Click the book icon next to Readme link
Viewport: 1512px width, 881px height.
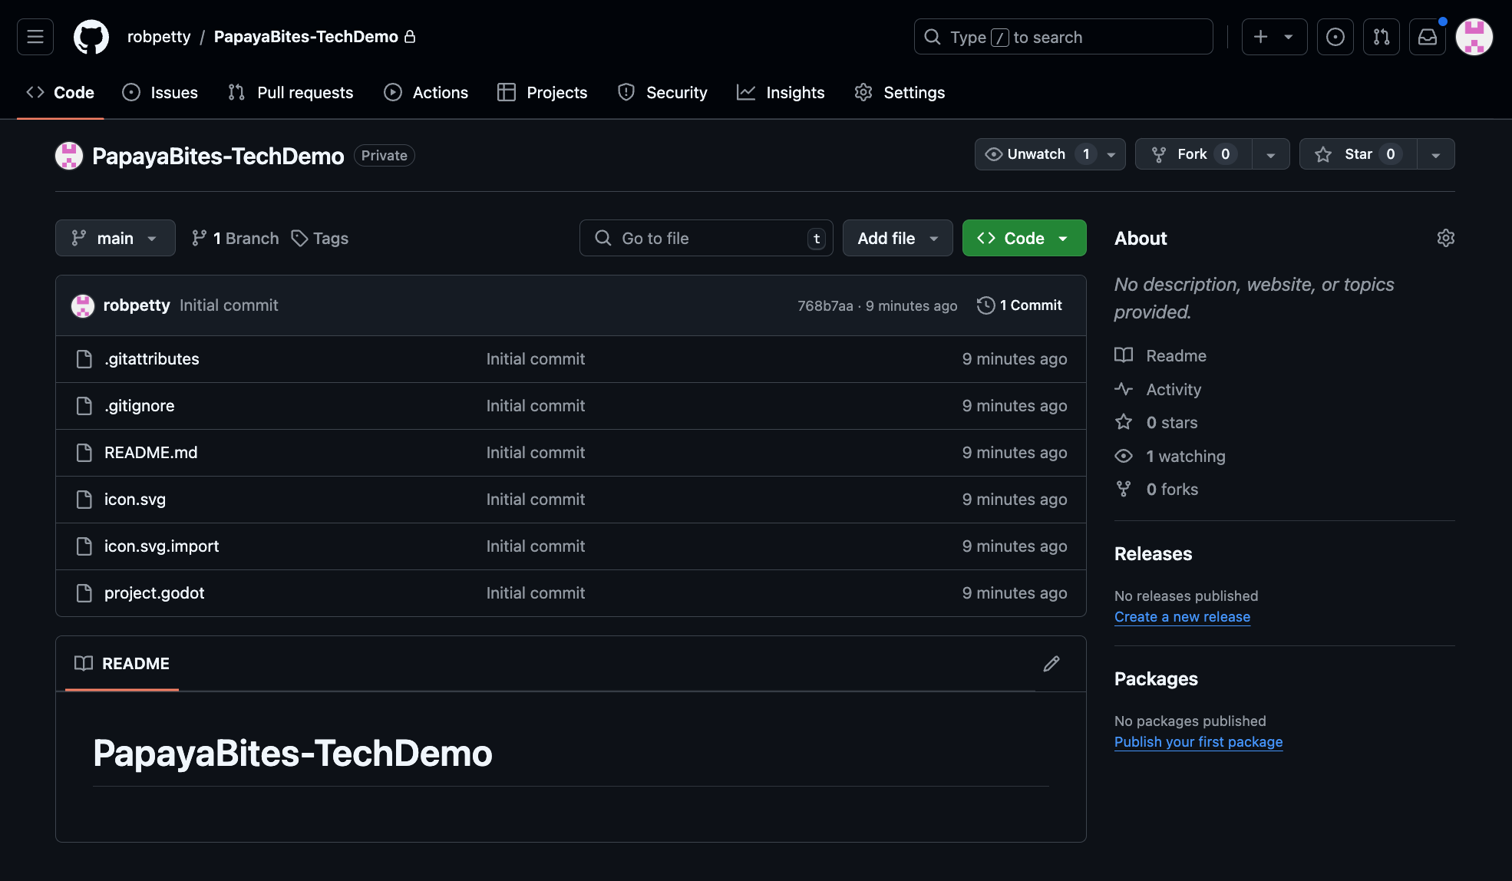coord(1124,355)
